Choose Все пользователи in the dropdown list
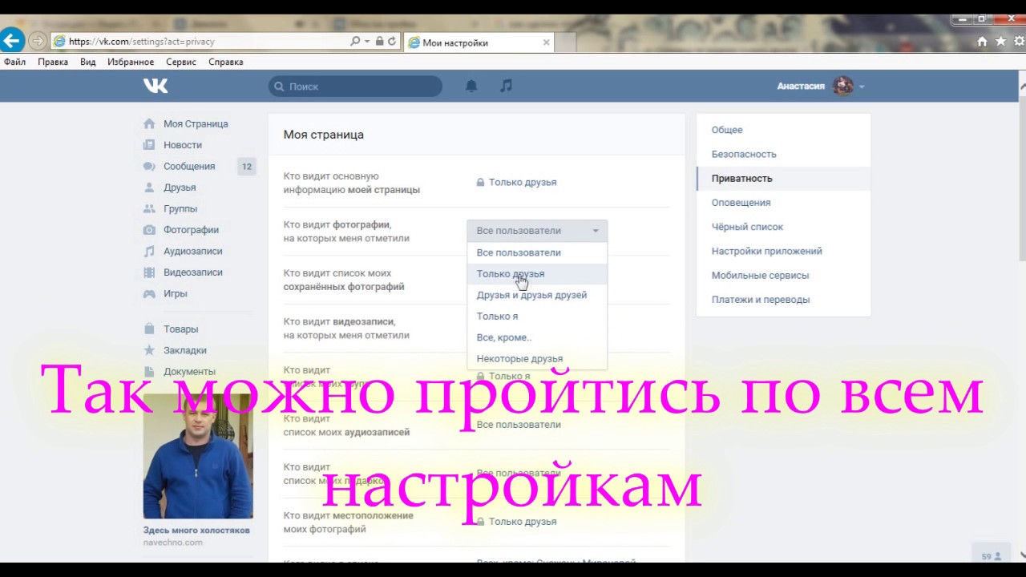This screenshot has width=1026, height=577. 537,252
